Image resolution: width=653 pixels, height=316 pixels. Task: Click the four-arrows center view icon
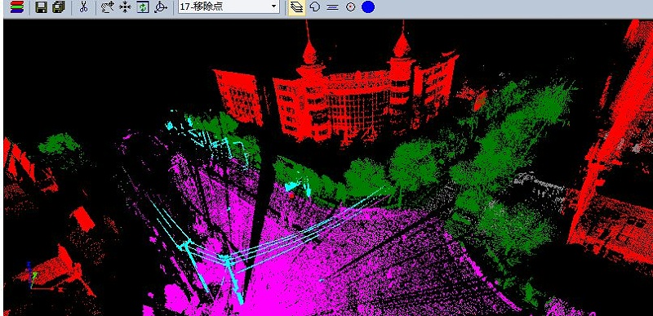[x=125, y=7]
